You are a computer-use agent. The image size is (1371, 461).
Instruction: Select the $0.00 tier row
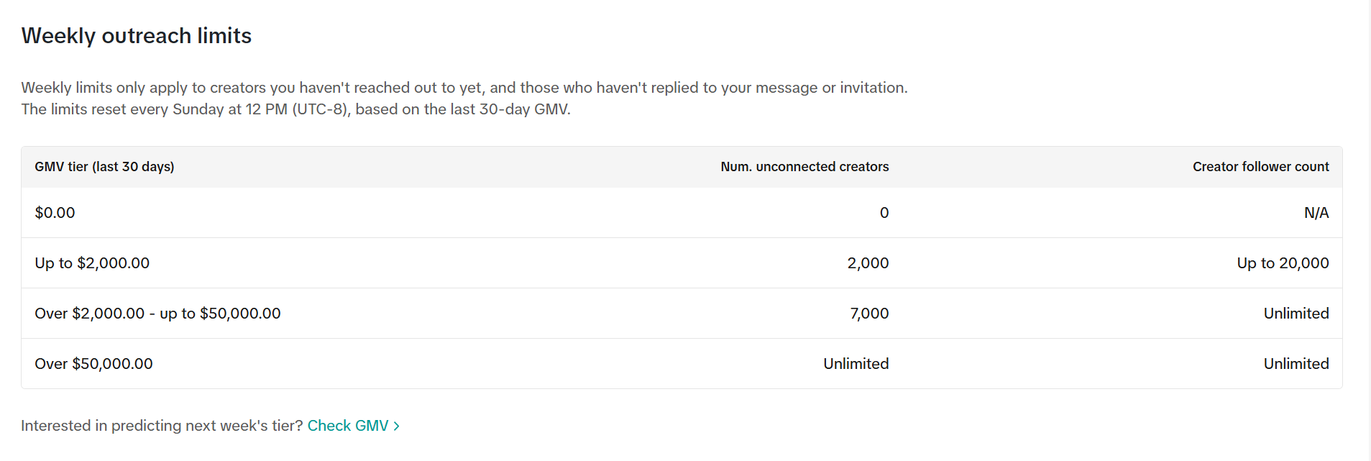click(682, 213)
